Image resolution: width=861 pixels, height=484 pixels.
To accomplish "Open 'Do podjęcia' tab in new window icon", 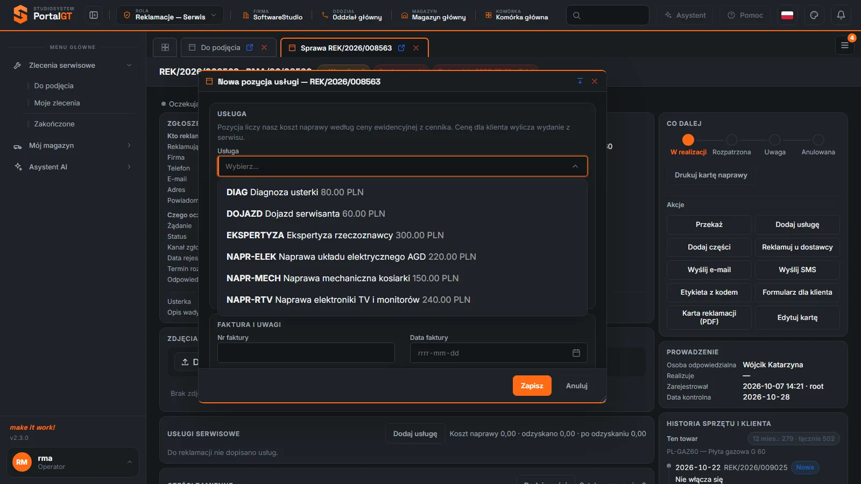I will tap(250, 47).
